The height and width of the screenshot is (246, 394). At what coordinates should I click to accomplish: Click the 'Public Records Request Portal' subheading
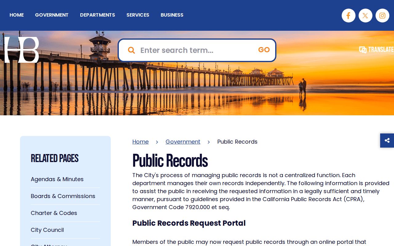coord(189,223)
